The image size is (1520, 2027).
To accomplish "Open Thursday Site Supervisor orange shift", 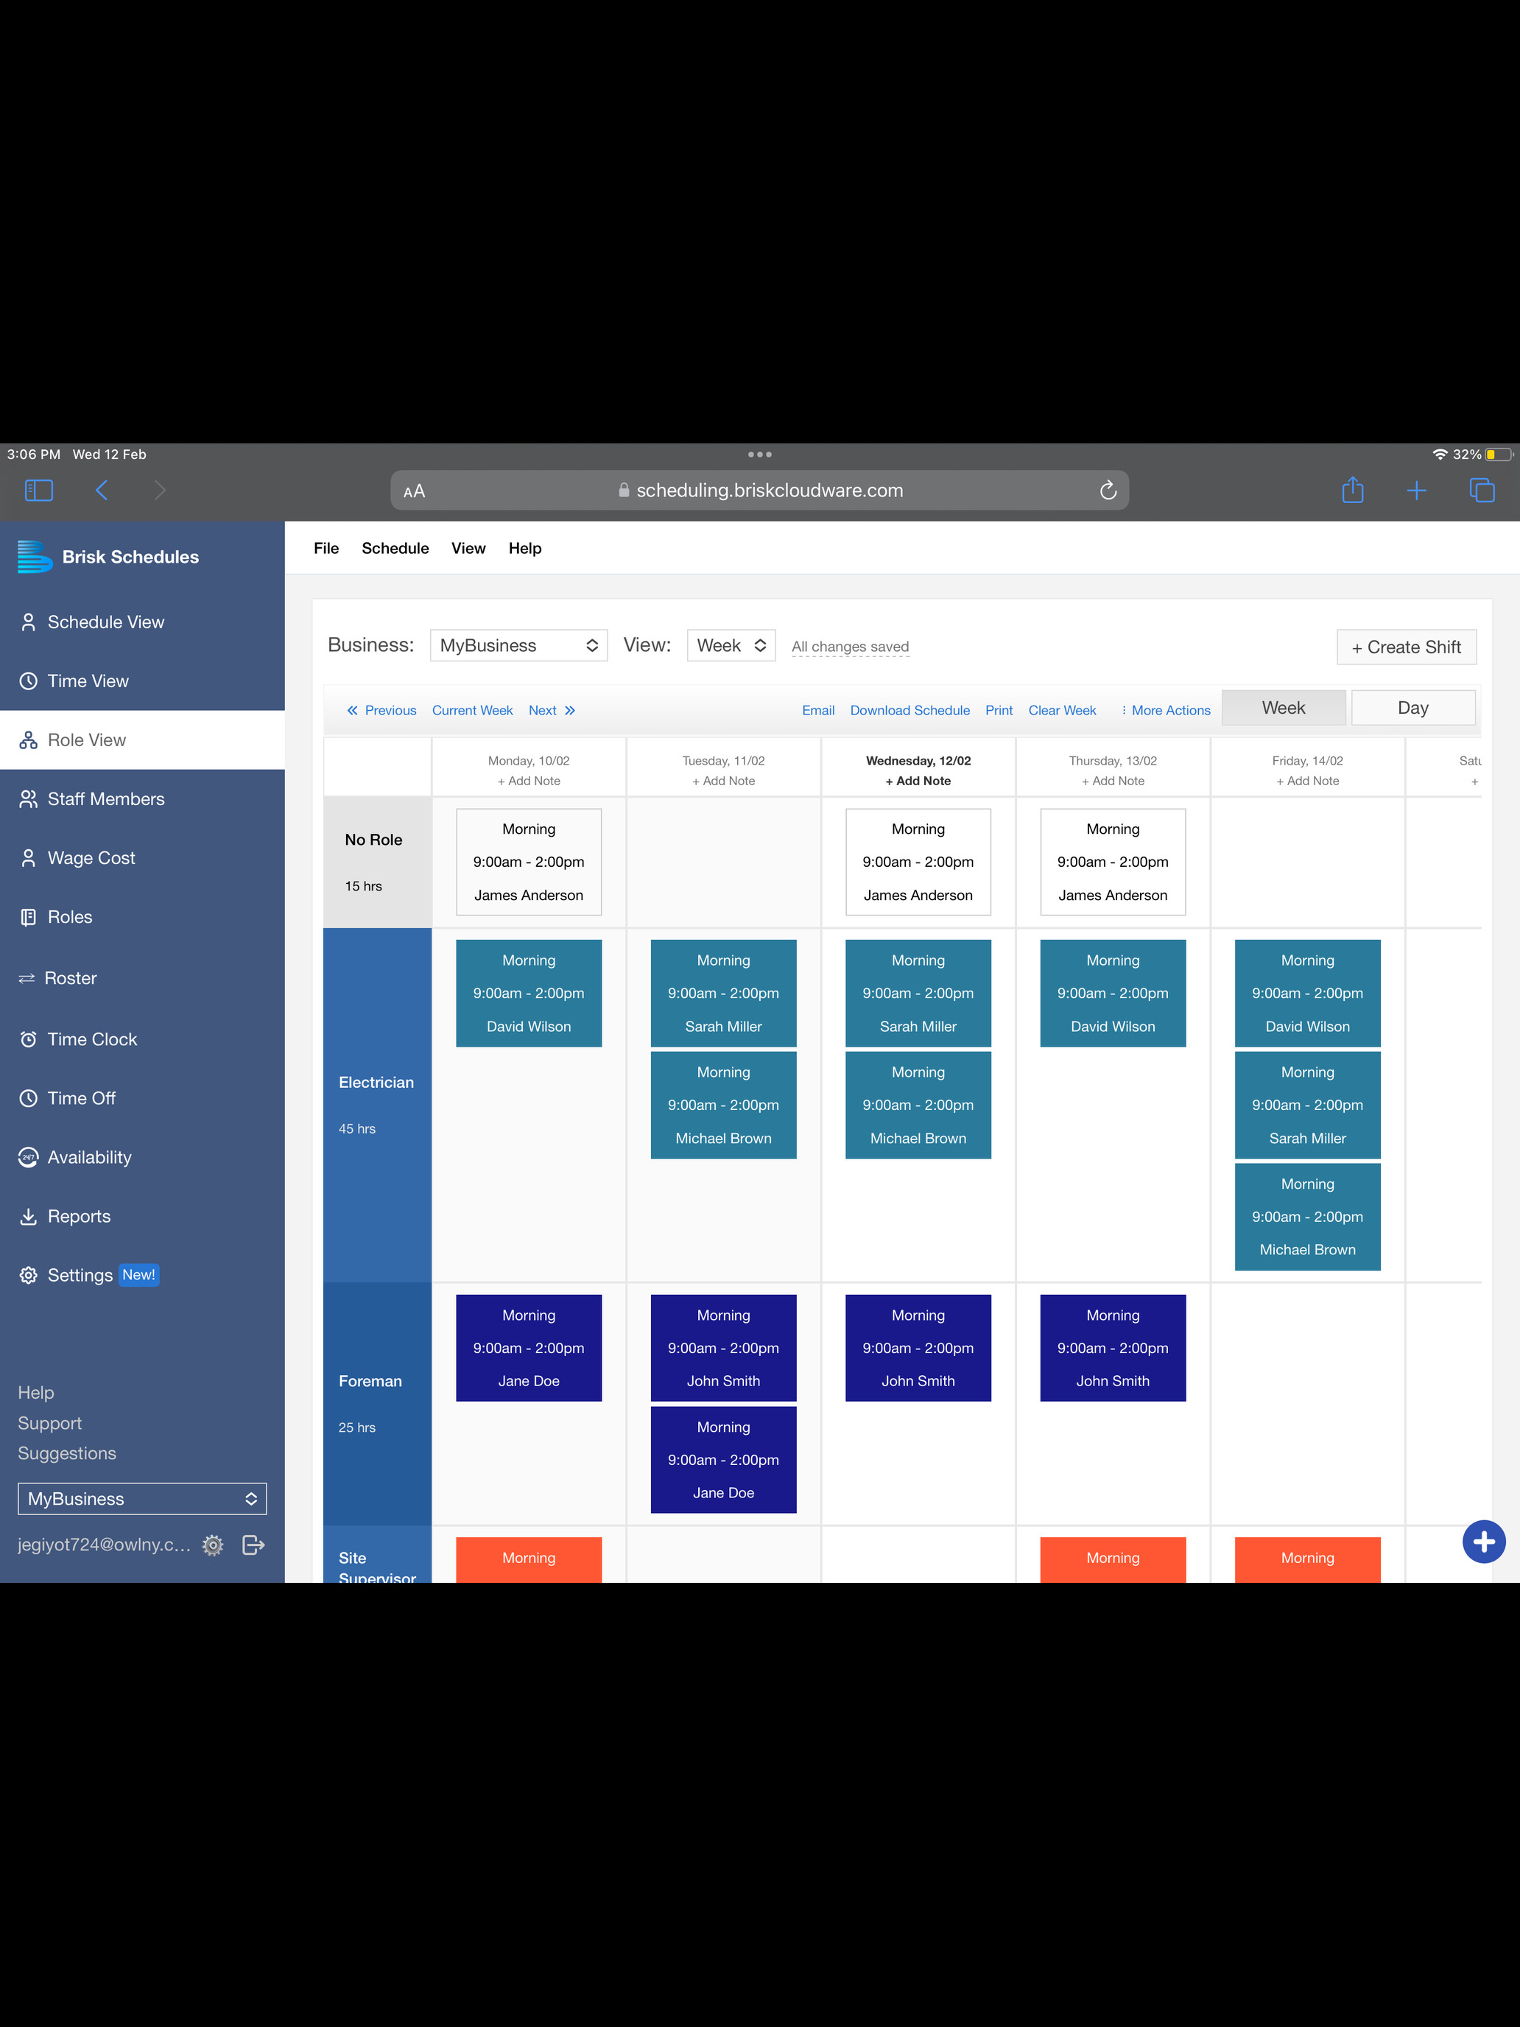I will click(1112, 1559).
